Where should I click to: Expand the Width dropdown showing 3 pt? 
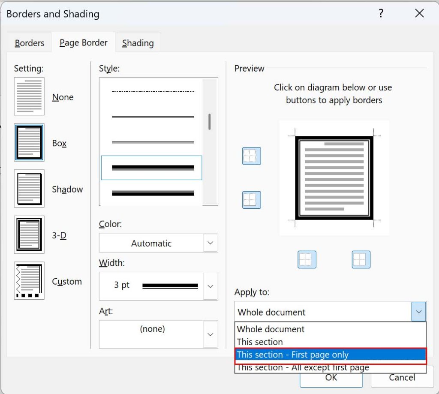158,286
